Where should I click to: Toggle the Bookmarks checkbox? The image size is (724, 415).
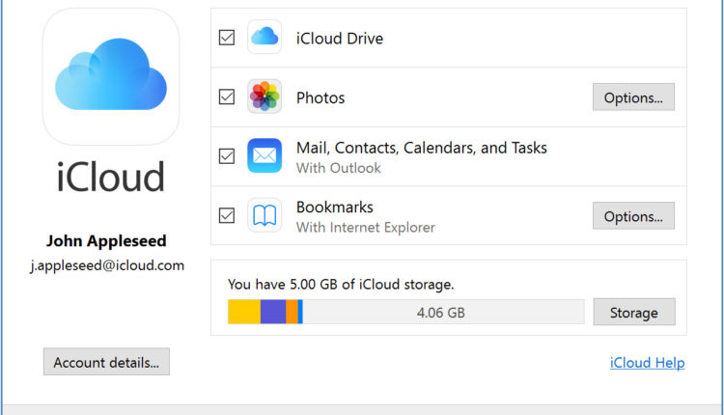tap(227, 215)
